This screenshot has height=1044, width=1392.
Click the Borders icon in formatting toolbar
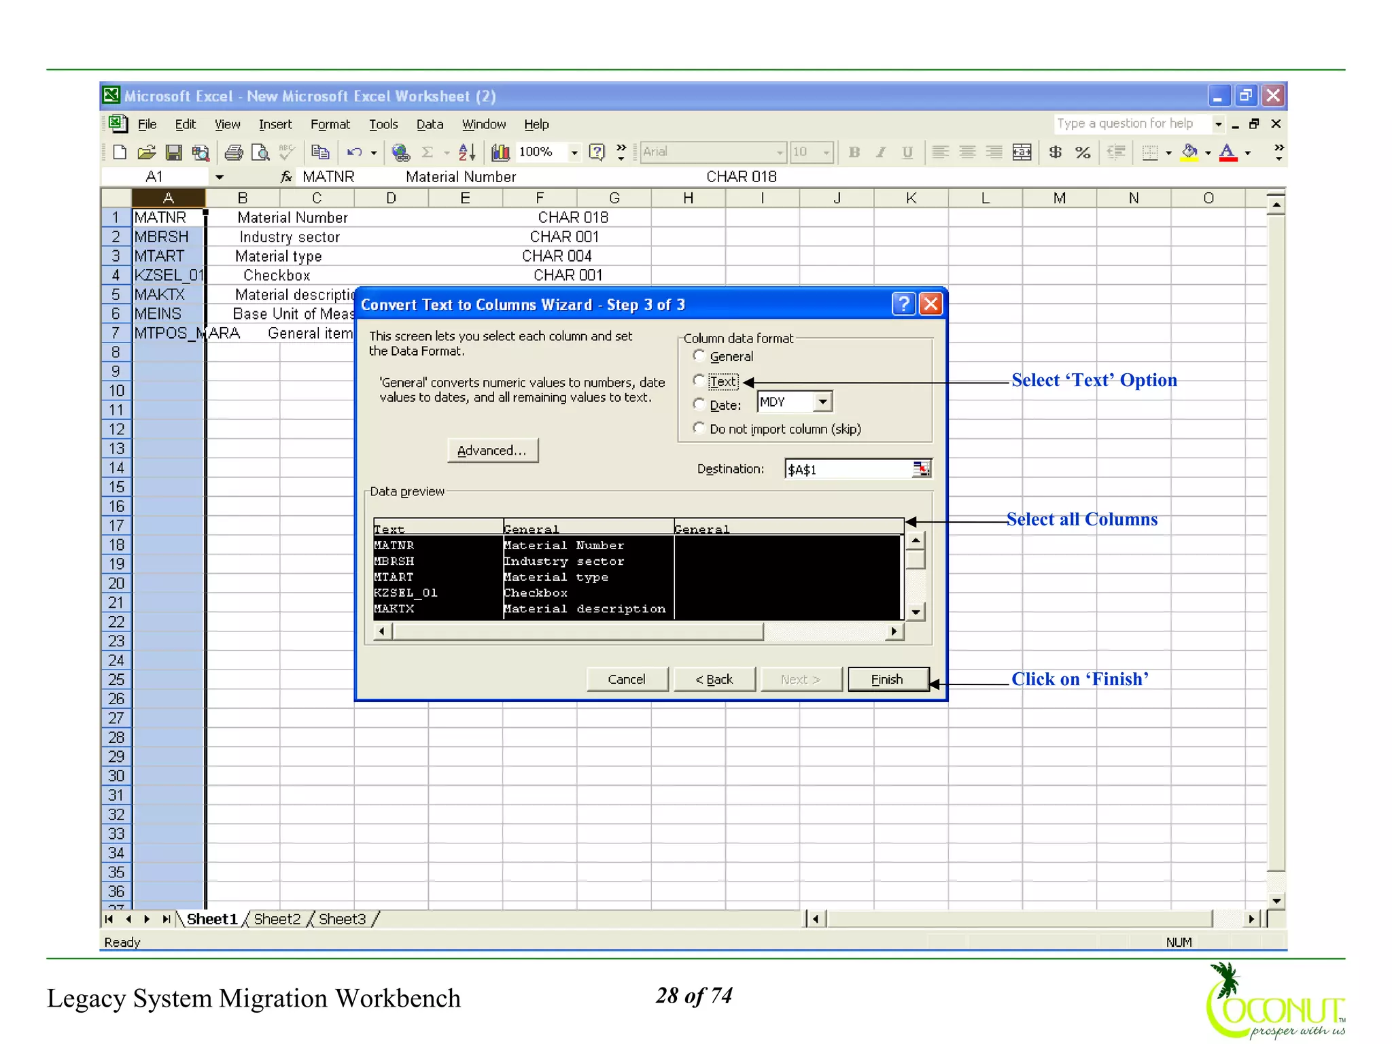[x=1149, y=152]
